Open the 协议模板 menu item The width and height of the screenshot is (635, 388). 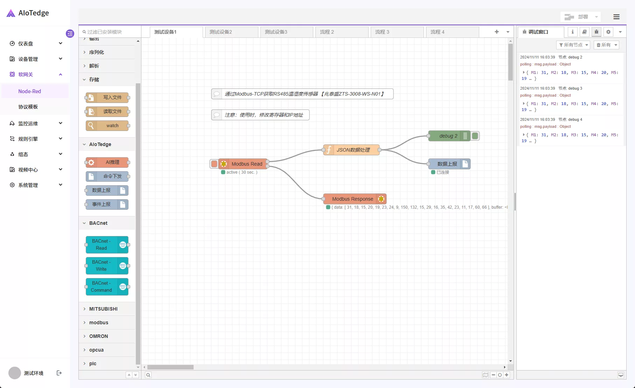click(x=28, y=107)
